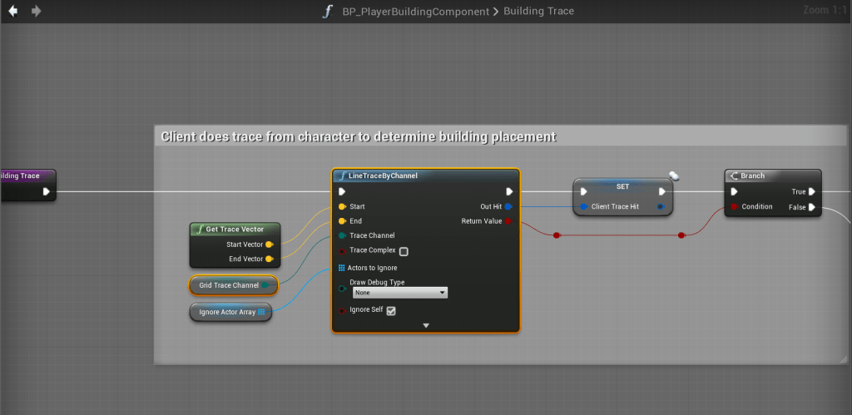The image size is (852, 415).
Task: Click the Grid Trace Channel output pin
Action: point(265,285)
